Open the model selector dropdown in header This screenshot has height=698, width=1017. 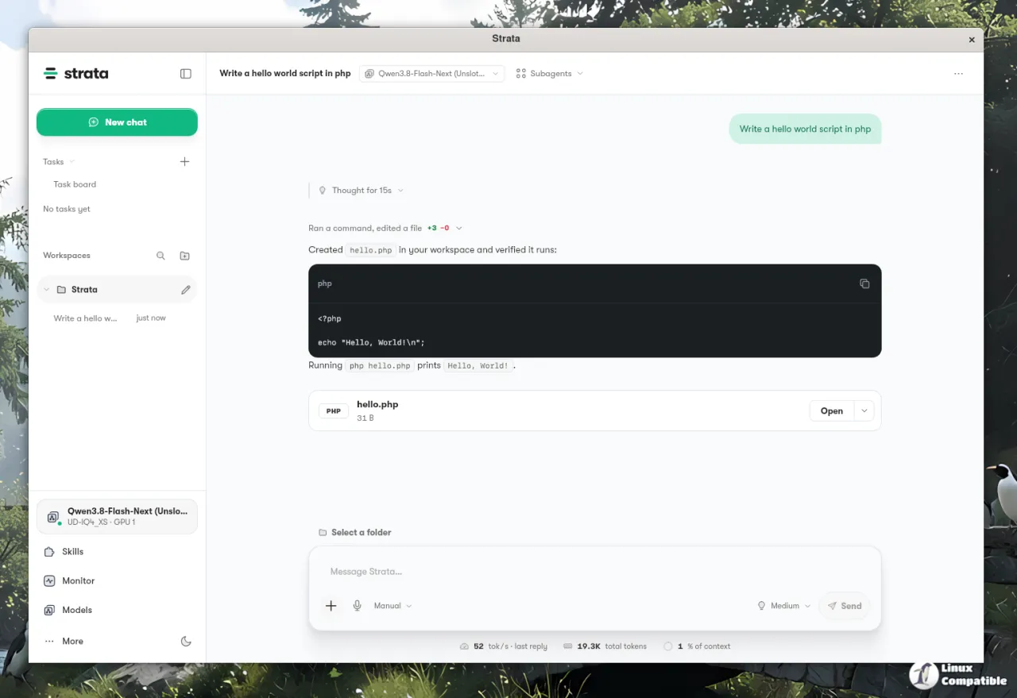click(x=431, y=74)
